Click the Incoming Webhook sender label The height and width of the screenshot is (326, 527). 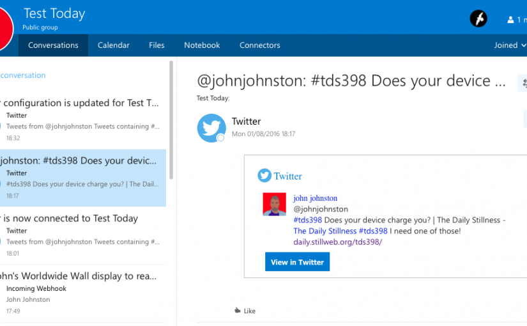click(x=36, y=288)
